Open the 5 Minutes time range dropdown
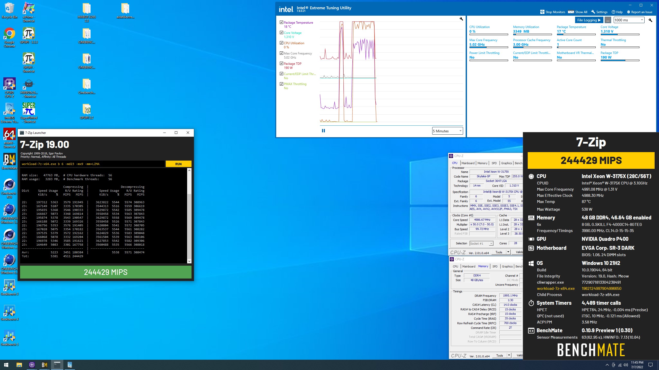659x370 pixels. point(447,131)
